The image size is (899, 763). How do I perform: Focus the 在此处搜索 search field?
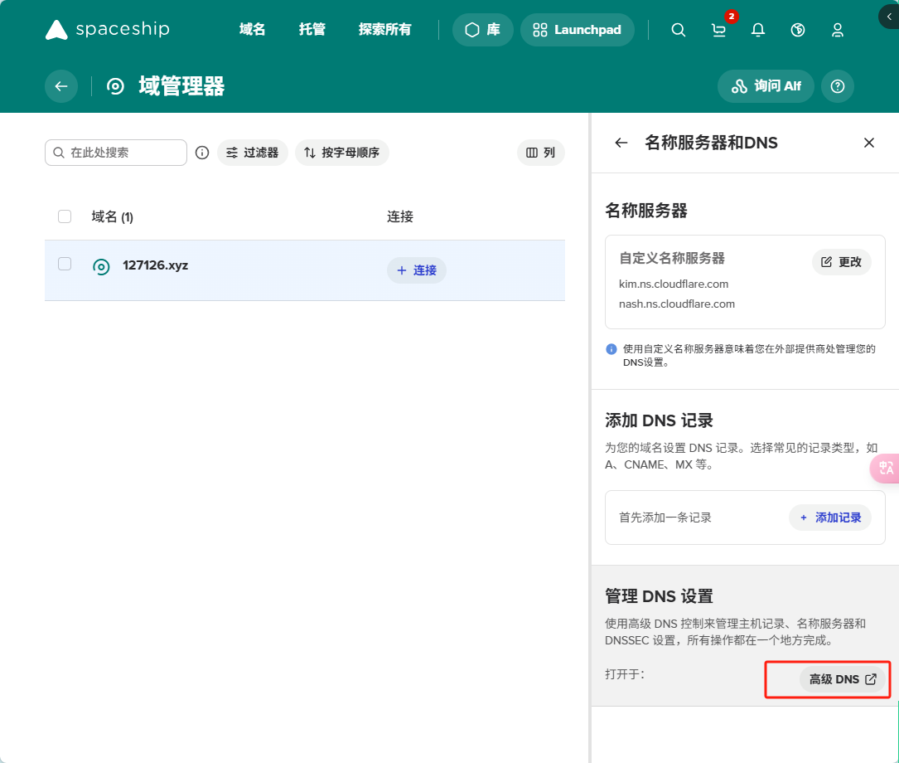pos(116,153)
